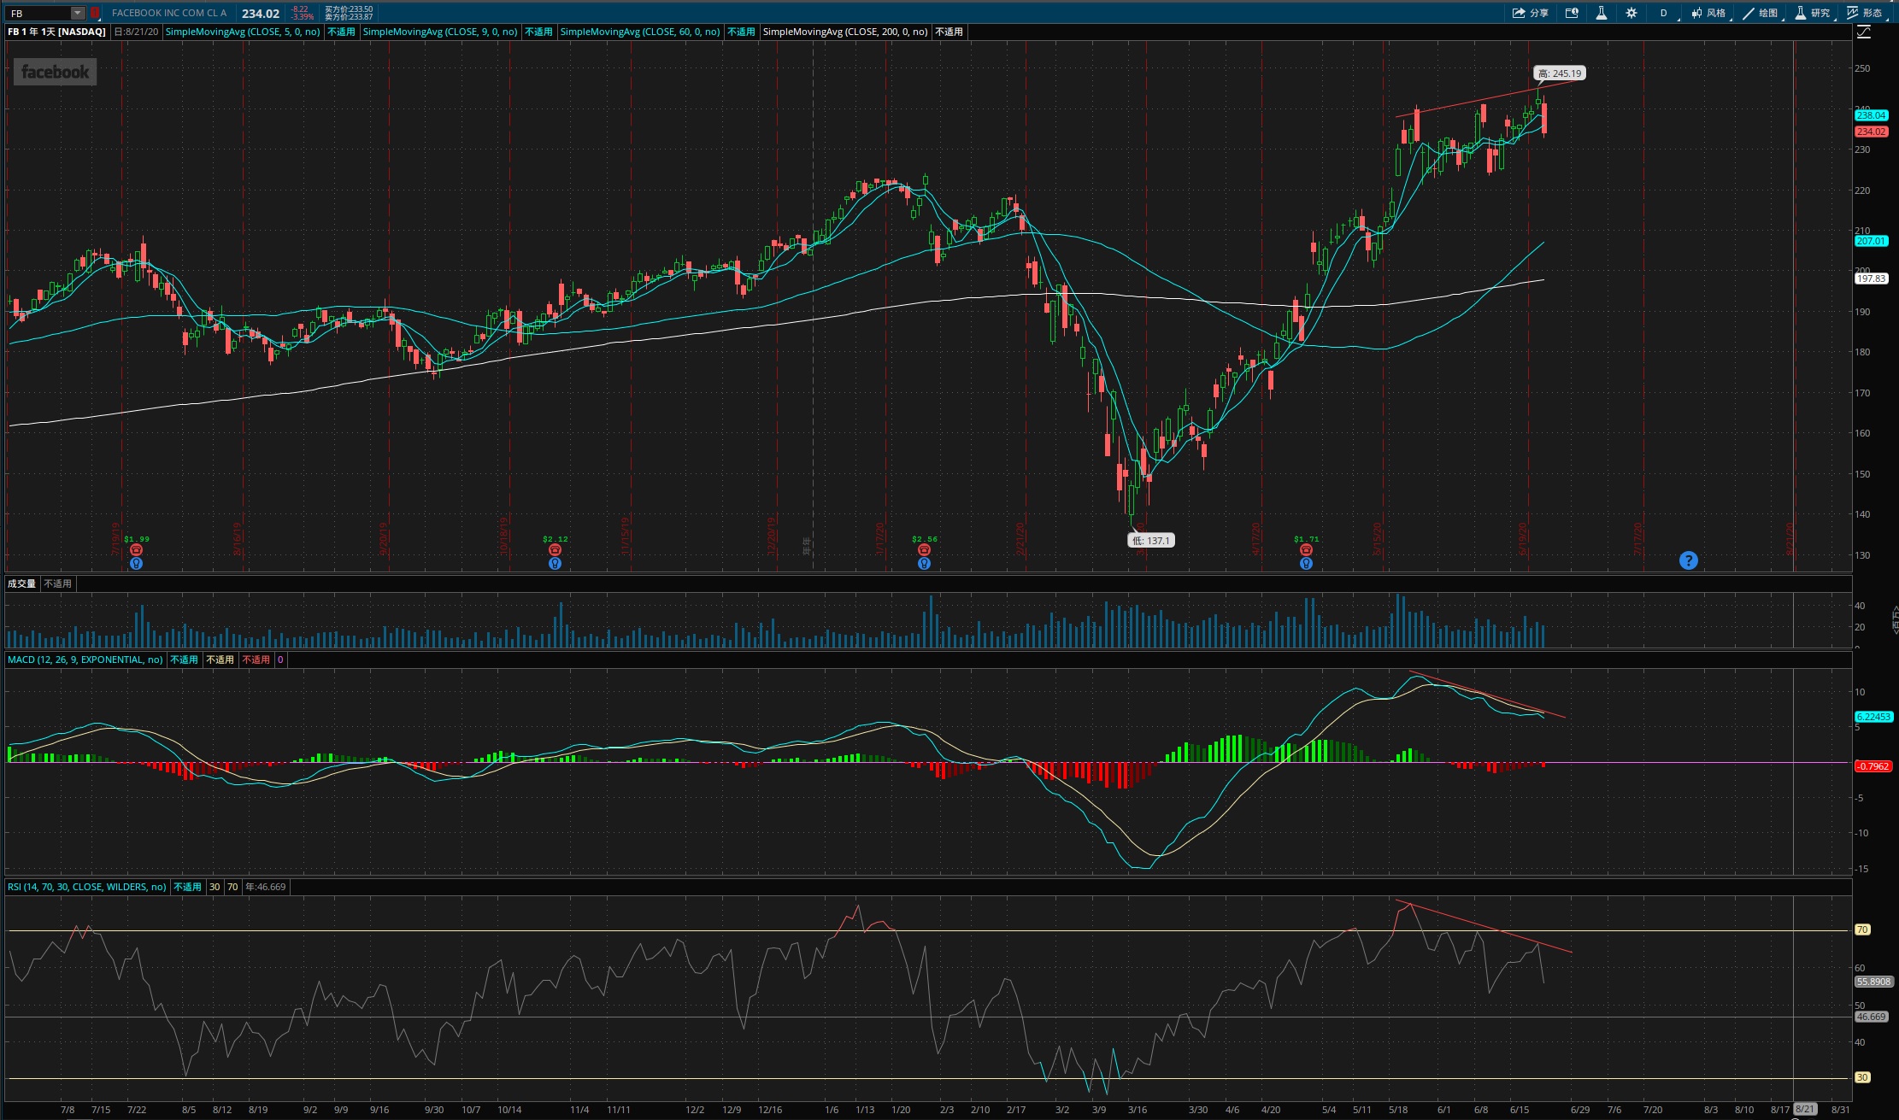Click the $2.56 earnings phone icon
This screenshot has width=1899, height=1120.
[x=924, y=550]
